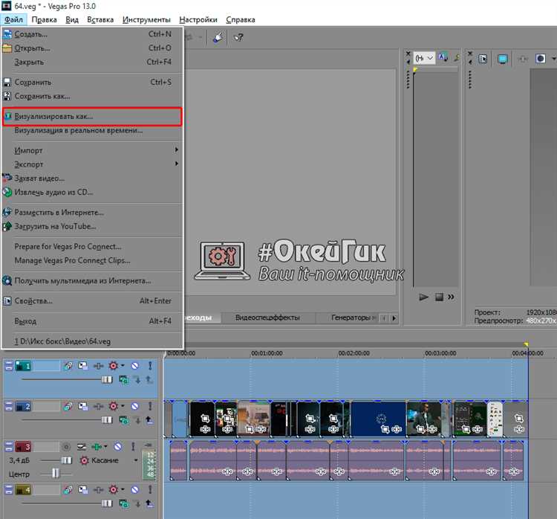Adjust track 1 level slider handle
The height and width of the screenshot is (519, 557).
tap(107, 380)
